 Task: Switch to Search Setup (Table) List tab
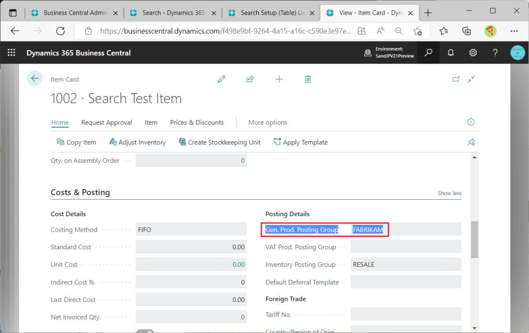pos(272,13)
